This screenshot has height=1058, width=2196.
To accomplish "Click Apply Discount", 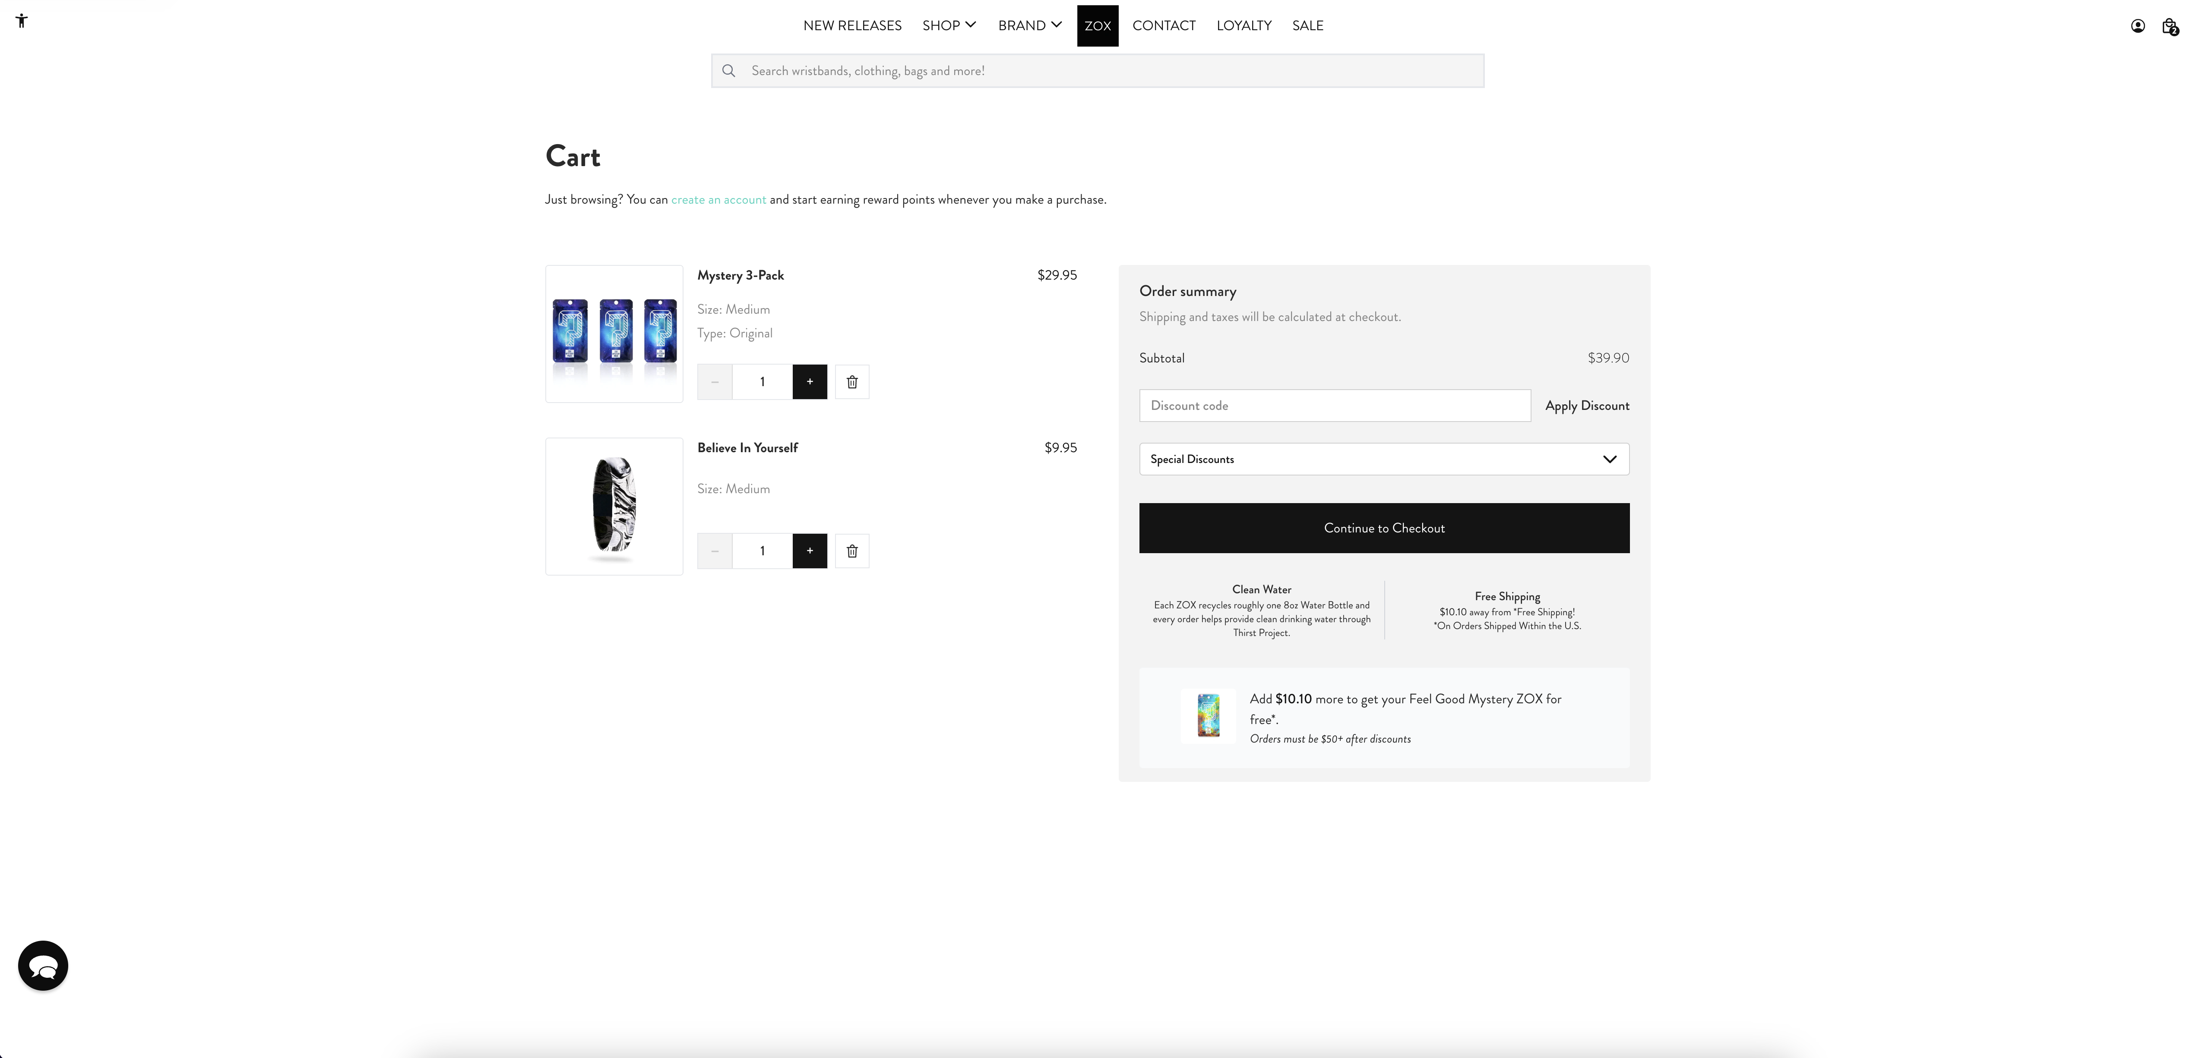I will tap(1586, 406).
